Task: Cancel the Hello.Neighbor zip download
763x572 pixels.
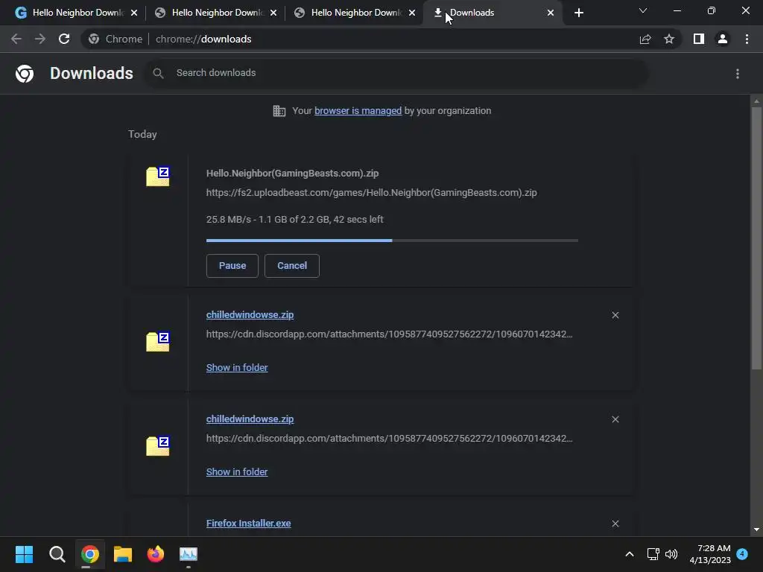Action: [x=292, y=266]
